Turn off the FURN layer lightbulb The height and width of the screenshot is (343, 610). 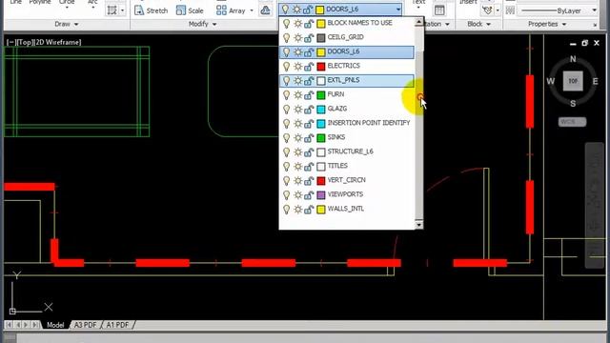pos(286,94)
